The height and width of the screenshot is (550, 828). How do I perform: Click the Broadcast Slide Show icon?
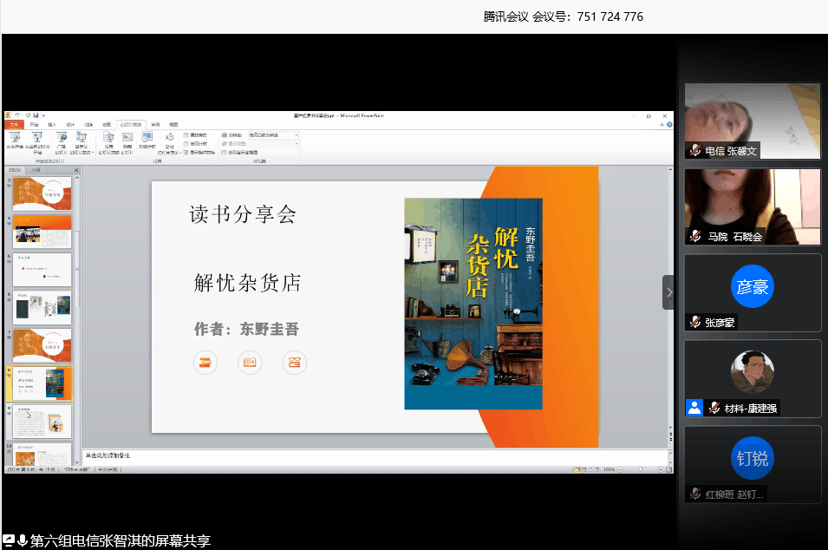click(x=62, y=140)
